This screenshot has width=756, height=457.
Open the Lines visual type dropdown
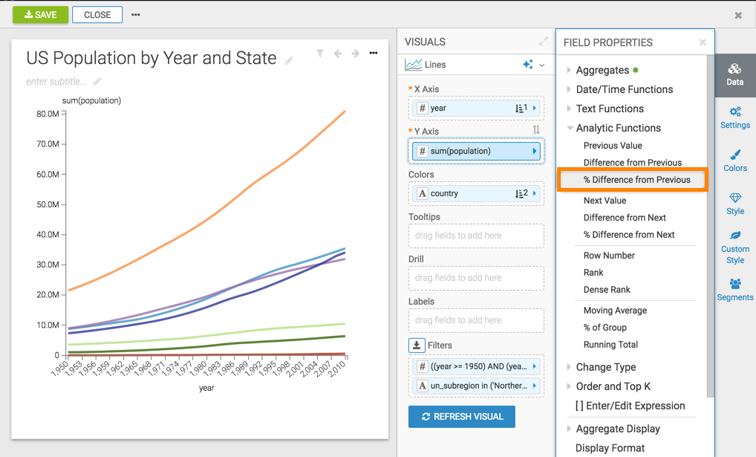(x=541, y=65)
